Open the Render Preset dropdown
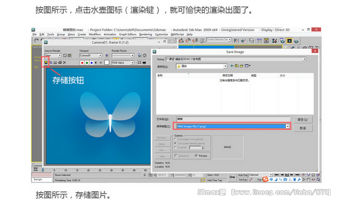This screenshot has height=200, width=344. pos(123,56)
